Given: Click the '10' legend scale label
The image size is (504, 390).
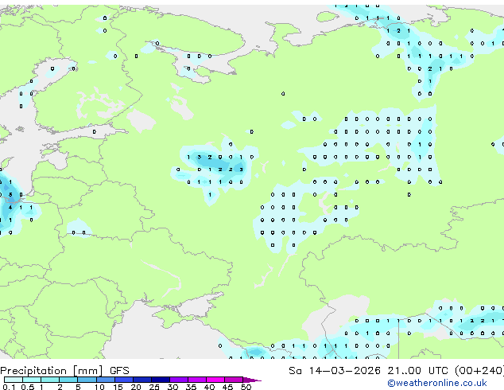Looking at the screenshot, I should coord(99,387).
